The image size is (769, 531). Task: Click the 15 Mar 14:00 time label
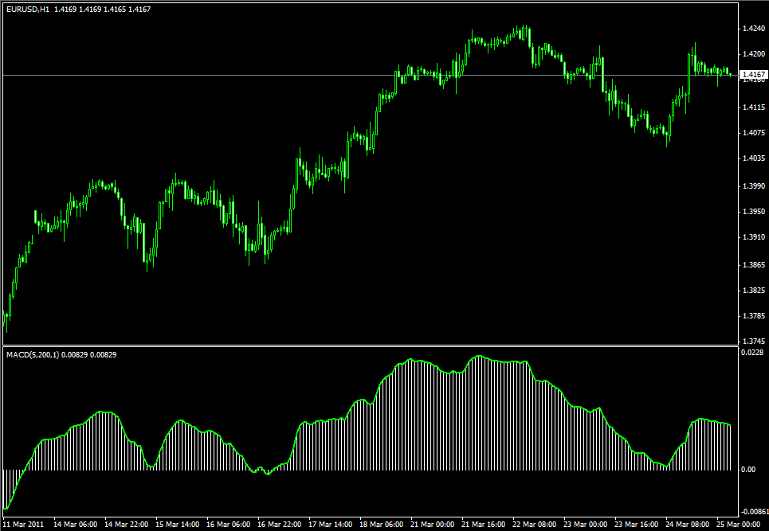pos(178,525)
